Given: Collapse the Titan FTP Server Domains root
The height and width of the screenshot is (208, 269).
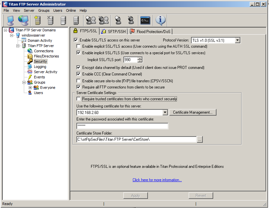Looking at the screenshot, I should click(x=6, y=30).
